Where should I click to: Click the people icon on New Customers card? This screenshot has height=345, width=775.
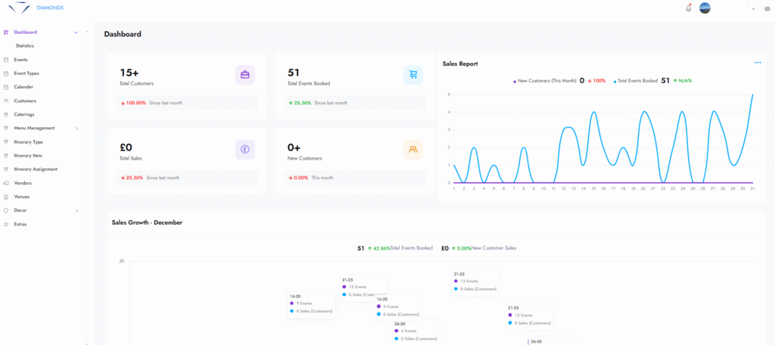tap(413, 149)
